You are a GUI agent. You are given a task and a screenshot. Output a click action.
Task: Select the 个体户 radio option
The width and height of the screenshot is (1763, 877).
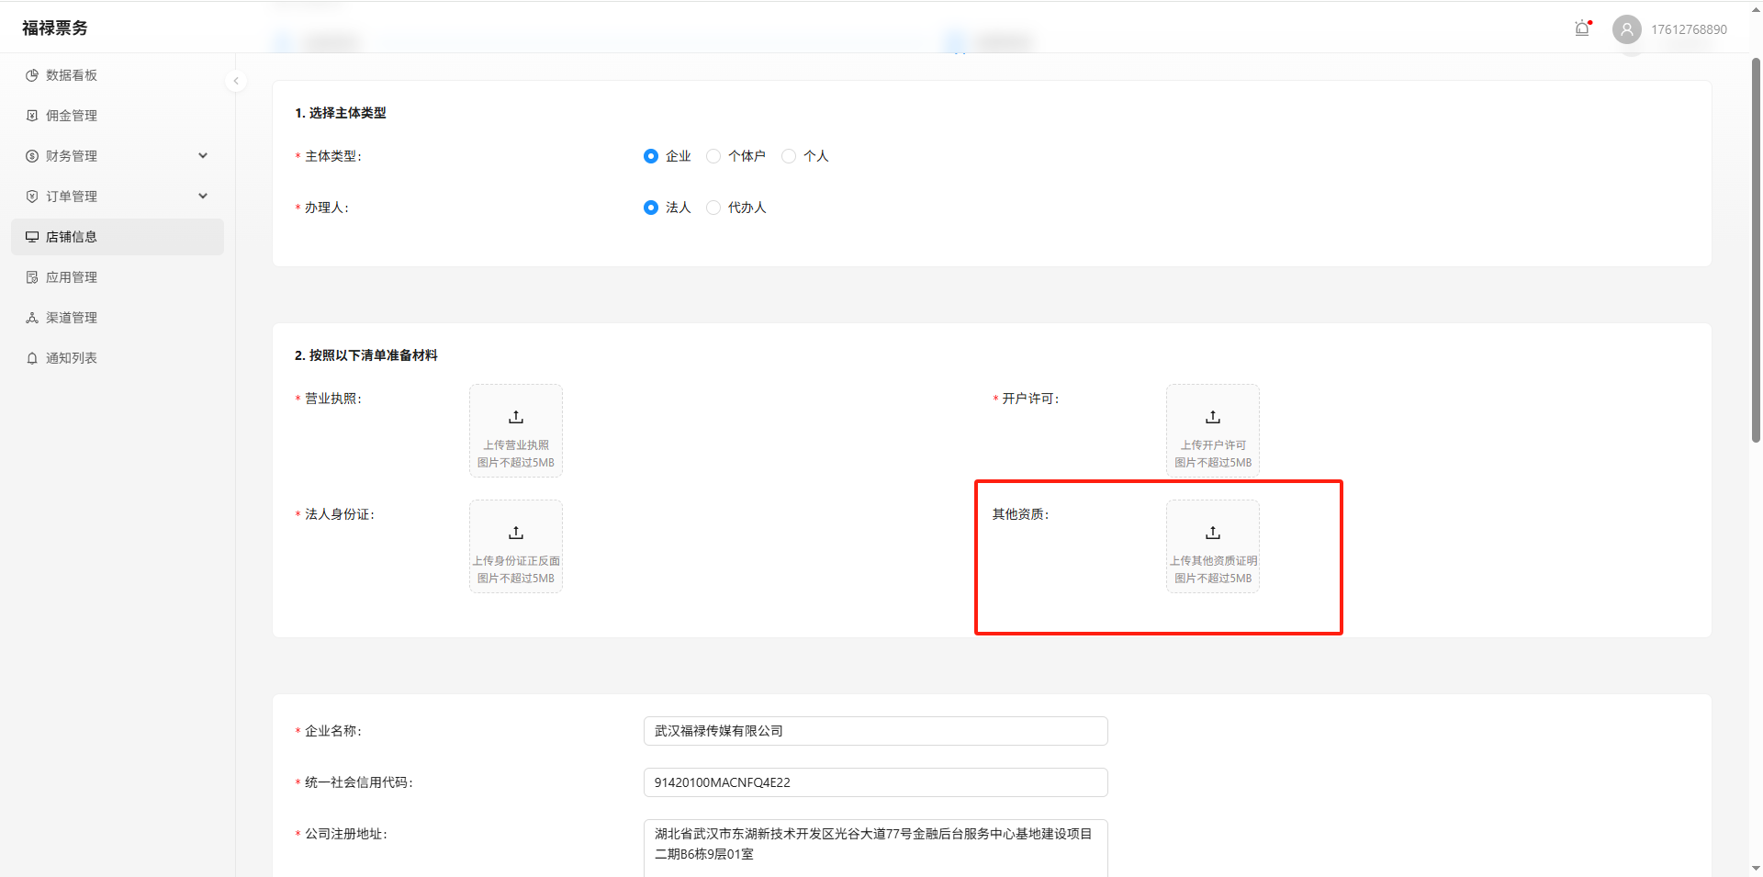point(713,156)
